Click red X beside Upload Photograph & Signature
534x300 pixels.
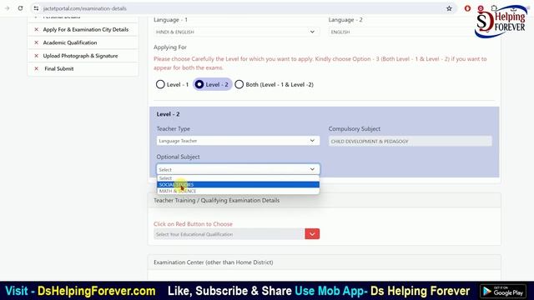[x=37, y=56]
